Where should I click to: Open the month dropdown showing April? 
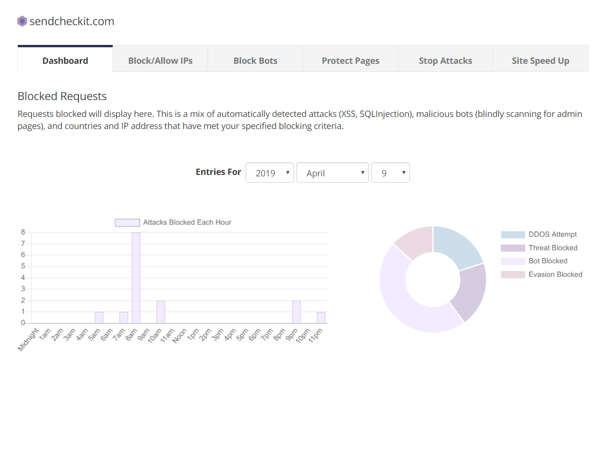pyautogui.click(x=333, y=173)
